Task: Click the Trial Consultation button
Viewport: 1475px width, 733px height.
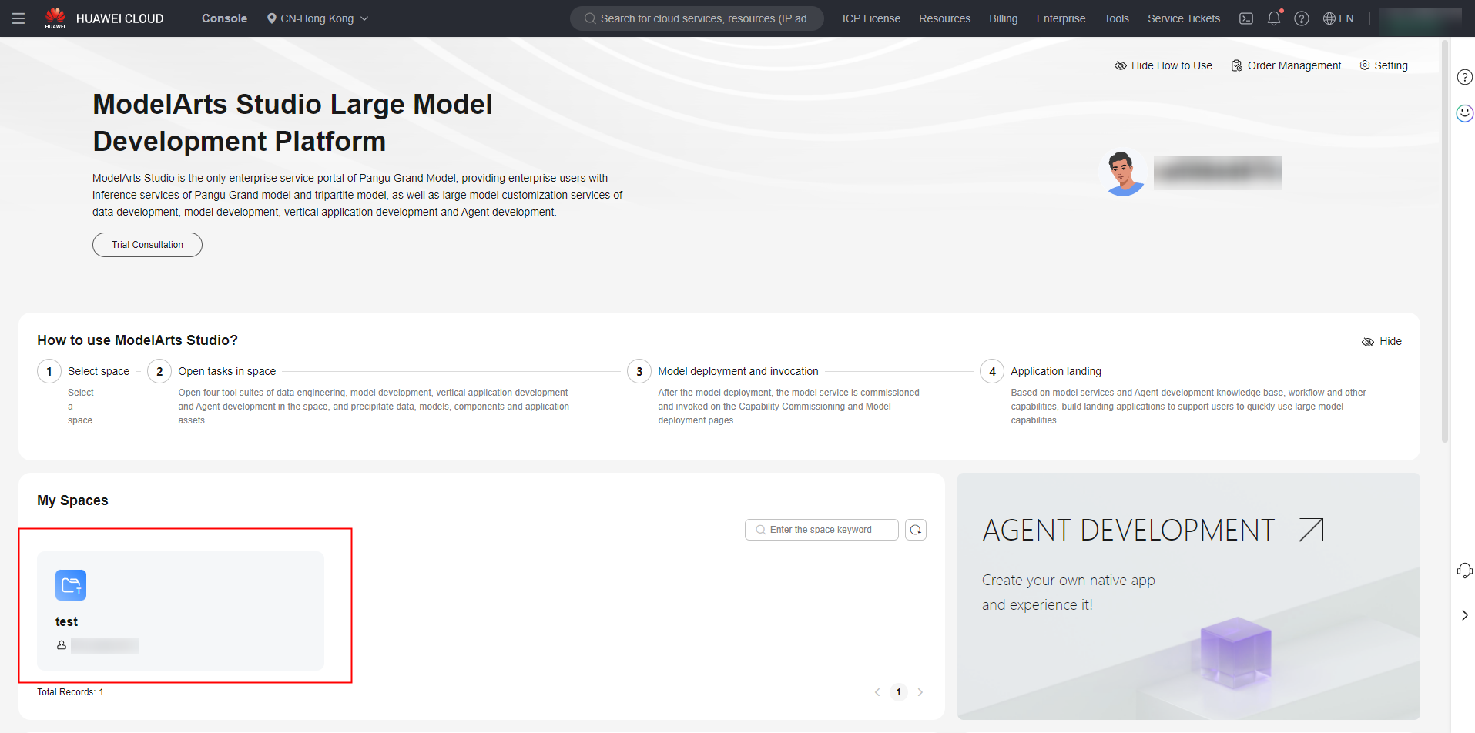Action: 147,245
